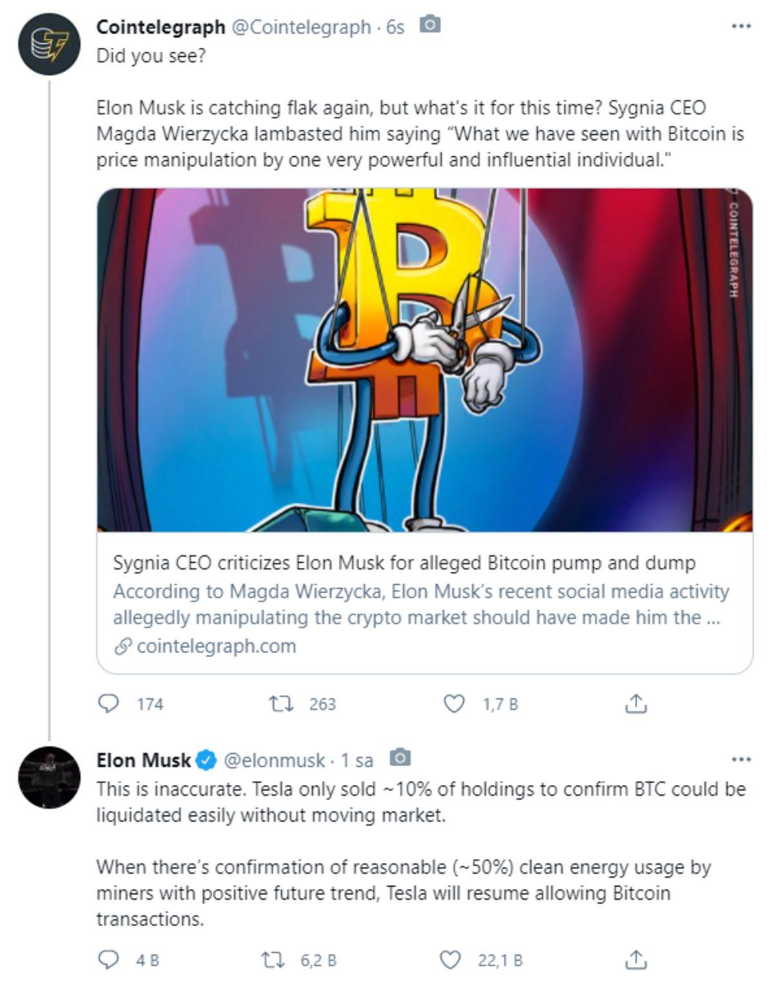Click the link icon next to cointelegraph.com
Viewport: 774px width, 983px height.
click(122, 645)
